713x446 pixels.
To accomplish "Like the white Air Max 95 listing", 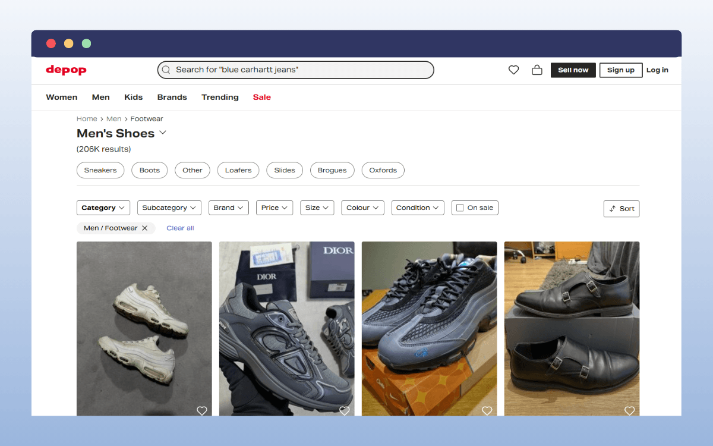I will click(201, 410).
